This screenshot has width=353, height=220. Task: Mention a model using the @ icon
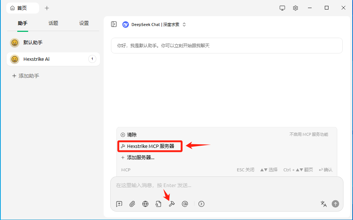click(x=185, y=204)
